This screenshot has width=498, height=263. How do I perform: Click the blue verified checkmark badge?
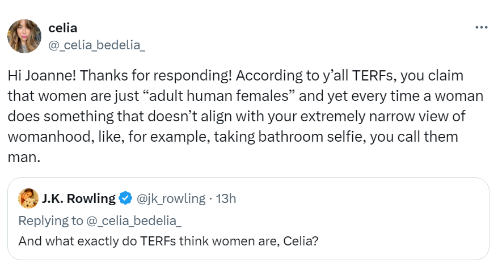click(x=126, y=198)
